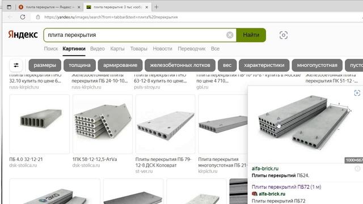The image size is (363, 204).
Task: Click the Найти search button
Action: tap(251, 35)
